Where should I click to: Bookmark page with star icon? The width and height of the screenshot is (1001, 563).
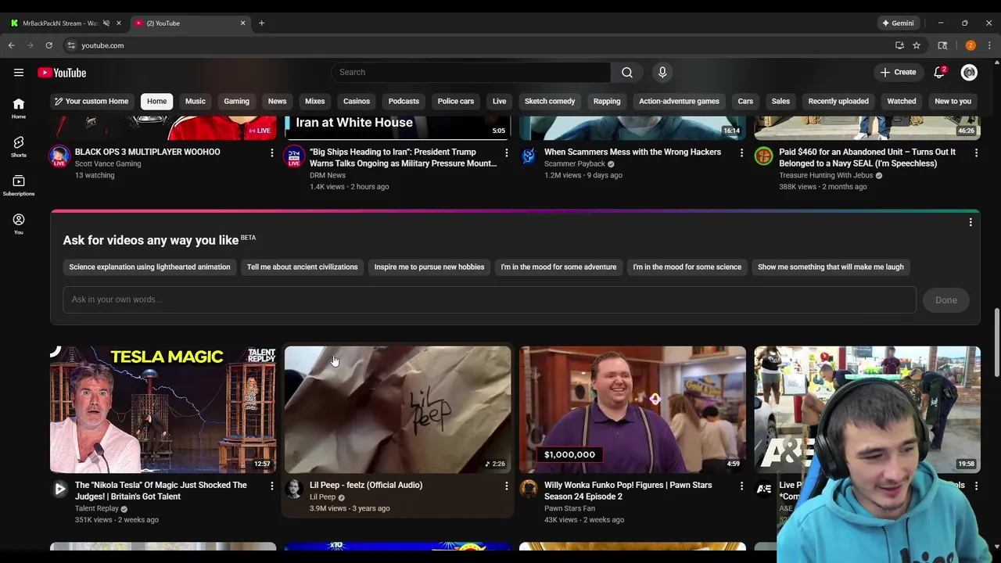click(917, 45)
